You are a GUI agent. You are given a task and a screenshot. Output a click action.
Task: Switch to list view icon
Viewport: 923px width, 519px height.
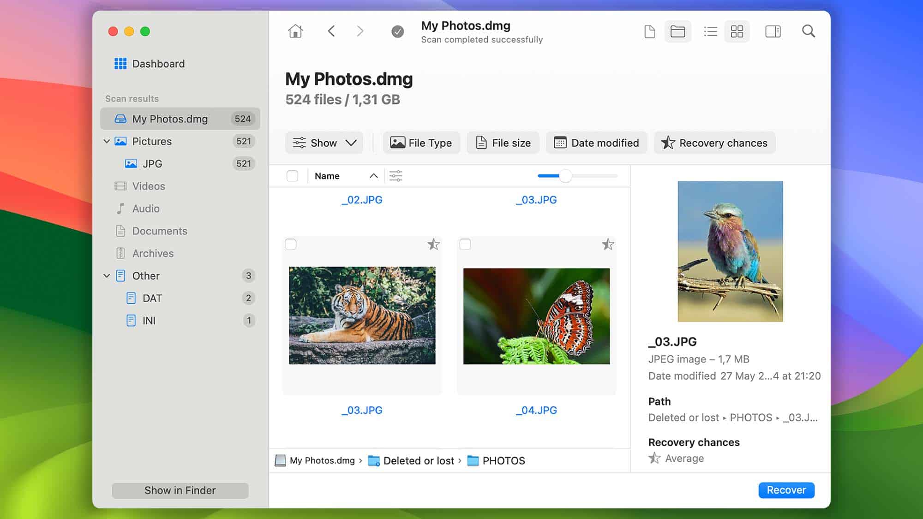tap(710, 31)
